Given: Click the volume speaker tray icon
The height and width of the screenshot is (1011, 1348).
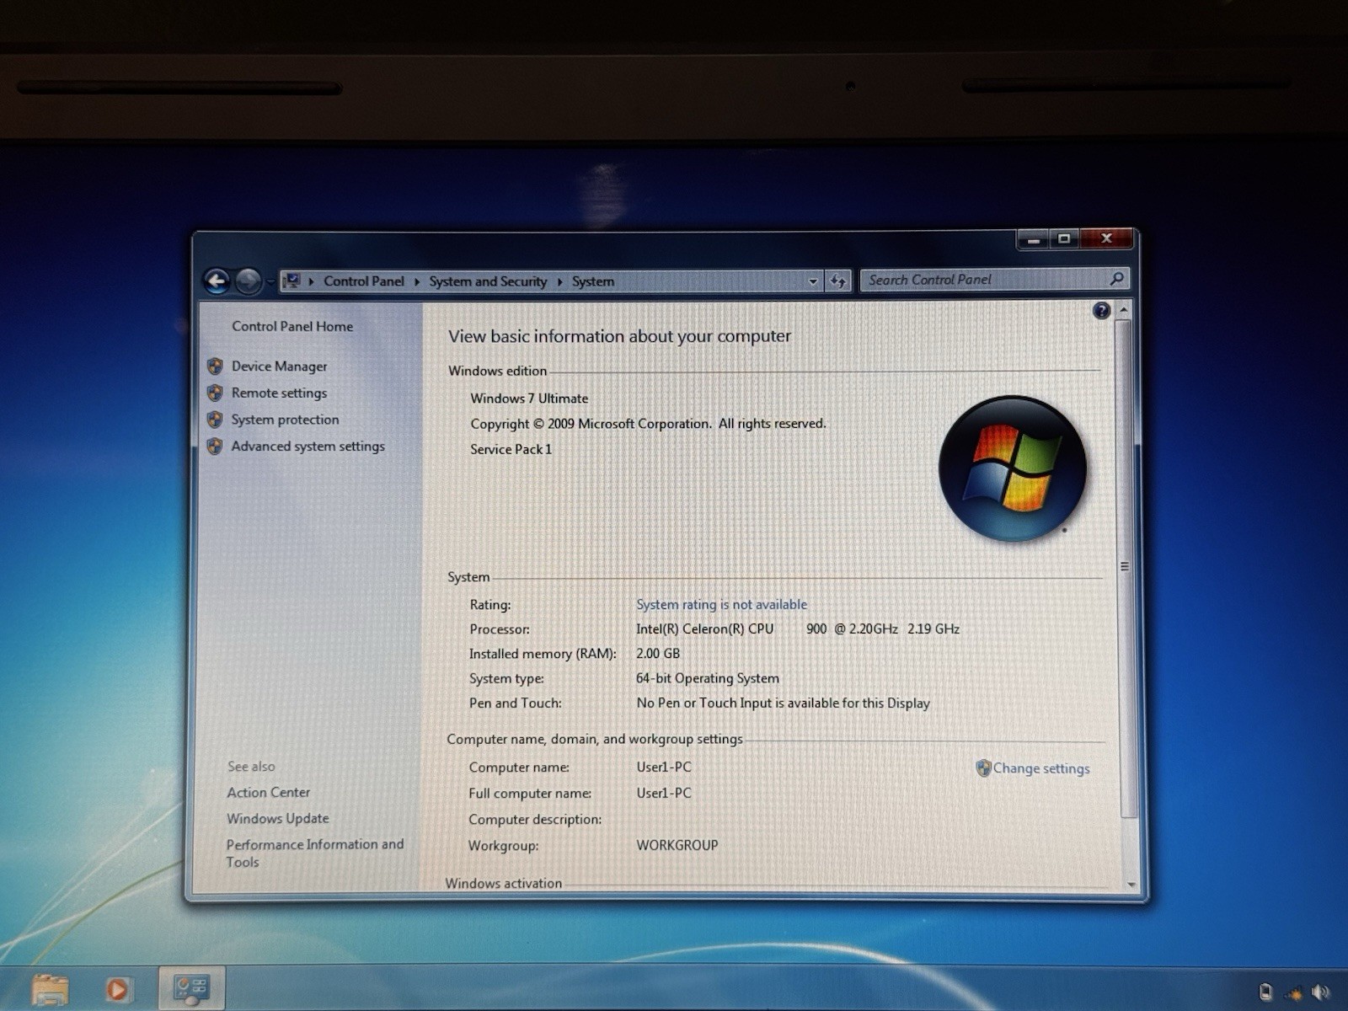Looking at the screenshot, I should coord(1319,992).
